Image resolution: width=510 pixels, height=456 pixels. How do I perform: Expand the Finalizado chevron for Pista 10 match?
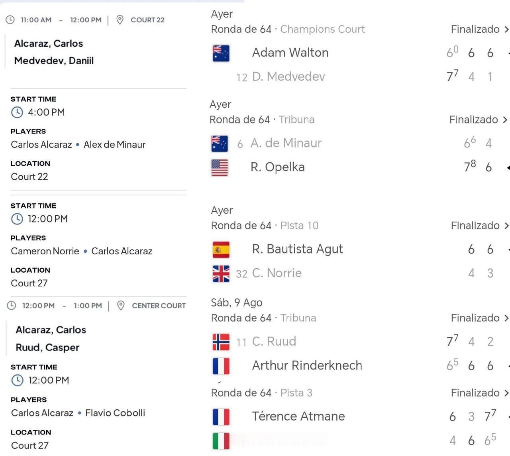pyautogui.click(x=506, y=226)
